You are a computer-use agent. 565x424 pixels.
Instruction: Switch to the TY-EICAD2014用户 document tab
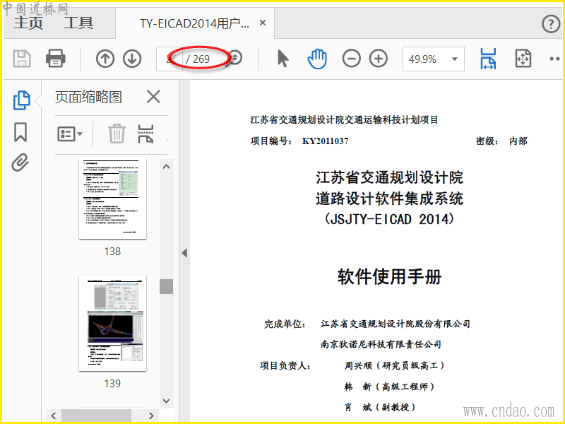pos(194,23)
